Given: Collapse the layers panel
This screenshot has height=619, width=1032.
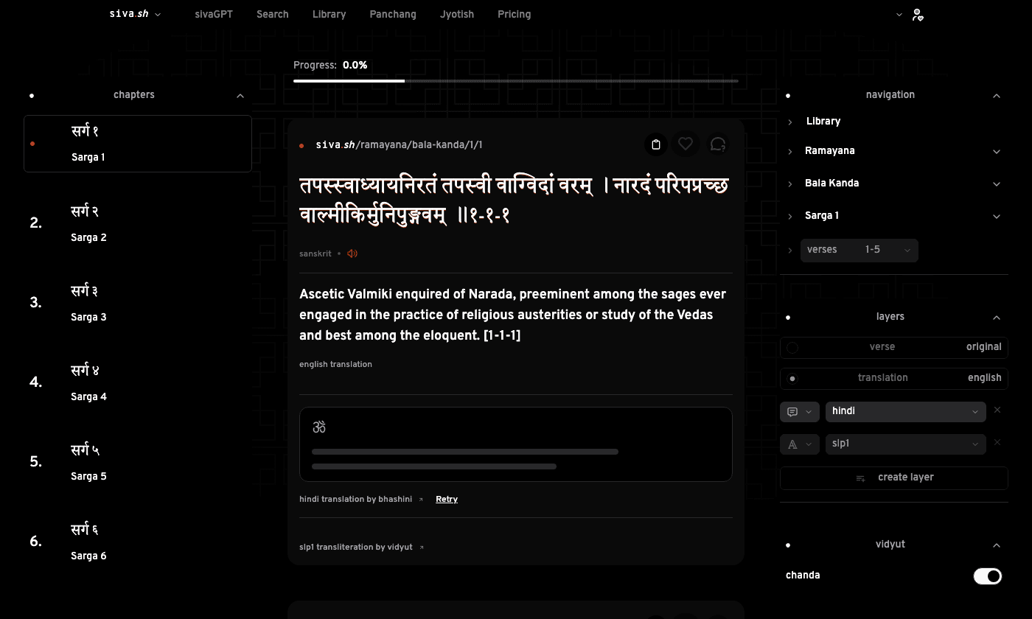Looking at the screenshot, I should tap(997, 318).
